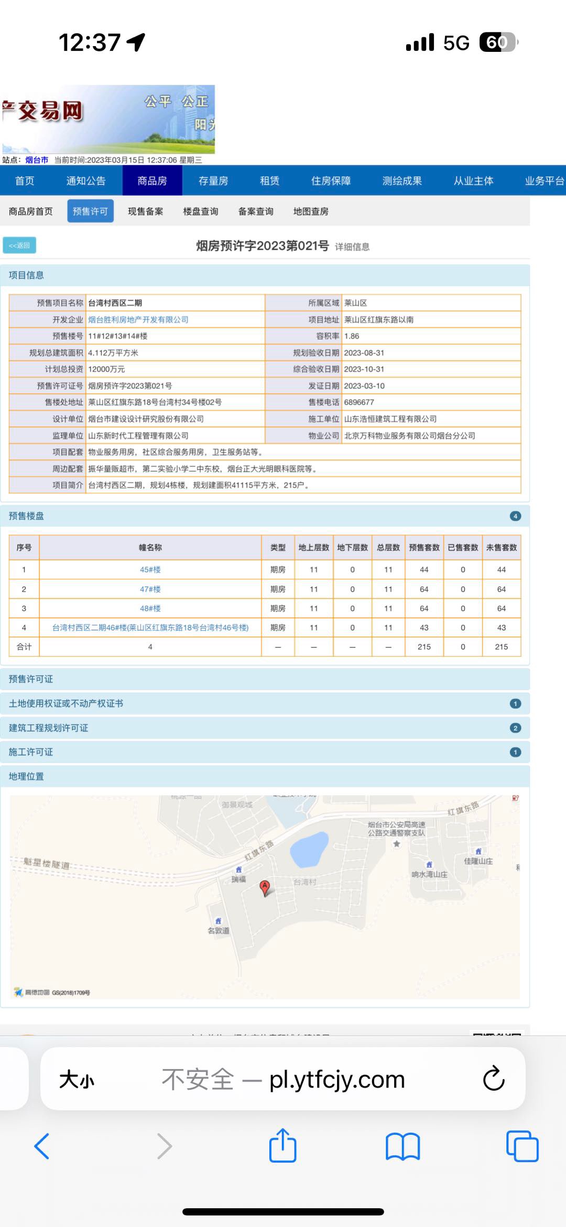The image size is (566, 1227).
Task: Open the 烟台市 site link
Action: pyautogui.click(x=37, y=160)
